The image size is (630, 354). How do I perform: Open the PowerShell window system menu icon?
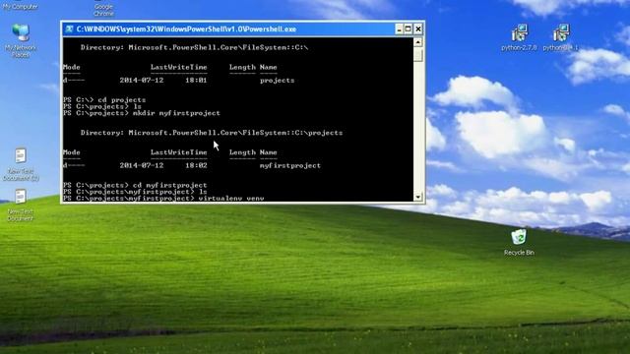coord(69,29)
